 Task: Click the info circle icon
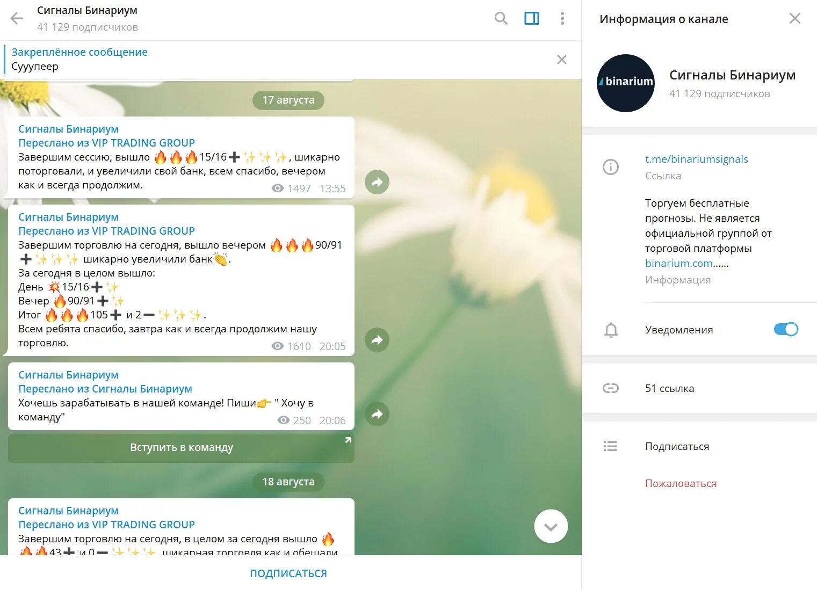tap(611, 167)
